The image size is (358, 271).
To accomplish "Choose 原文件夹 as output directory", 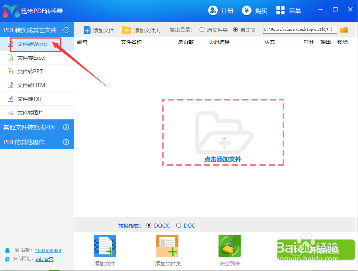I will pos(202,30).
